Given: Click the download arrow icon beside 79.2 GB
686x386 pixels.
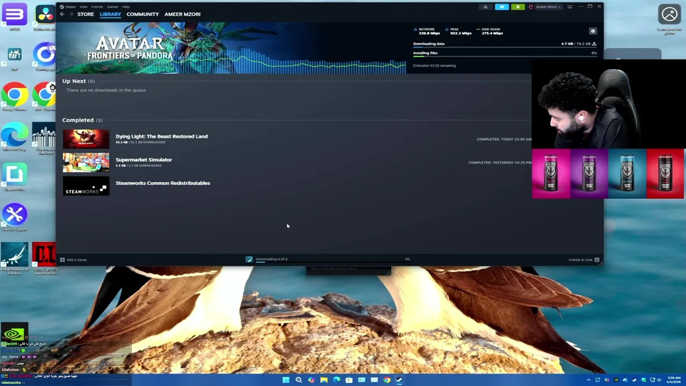Looking at the screenshot, I should pyautogui.click(x=594, y=44).
